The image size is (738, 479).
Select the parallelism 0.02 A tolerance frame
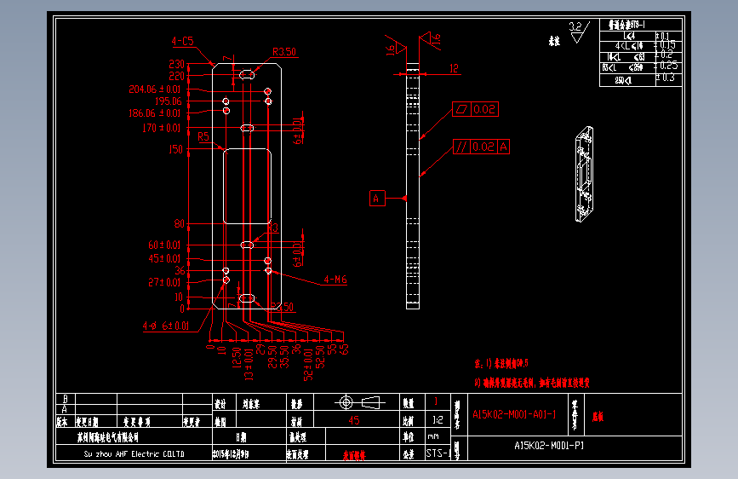481,147
